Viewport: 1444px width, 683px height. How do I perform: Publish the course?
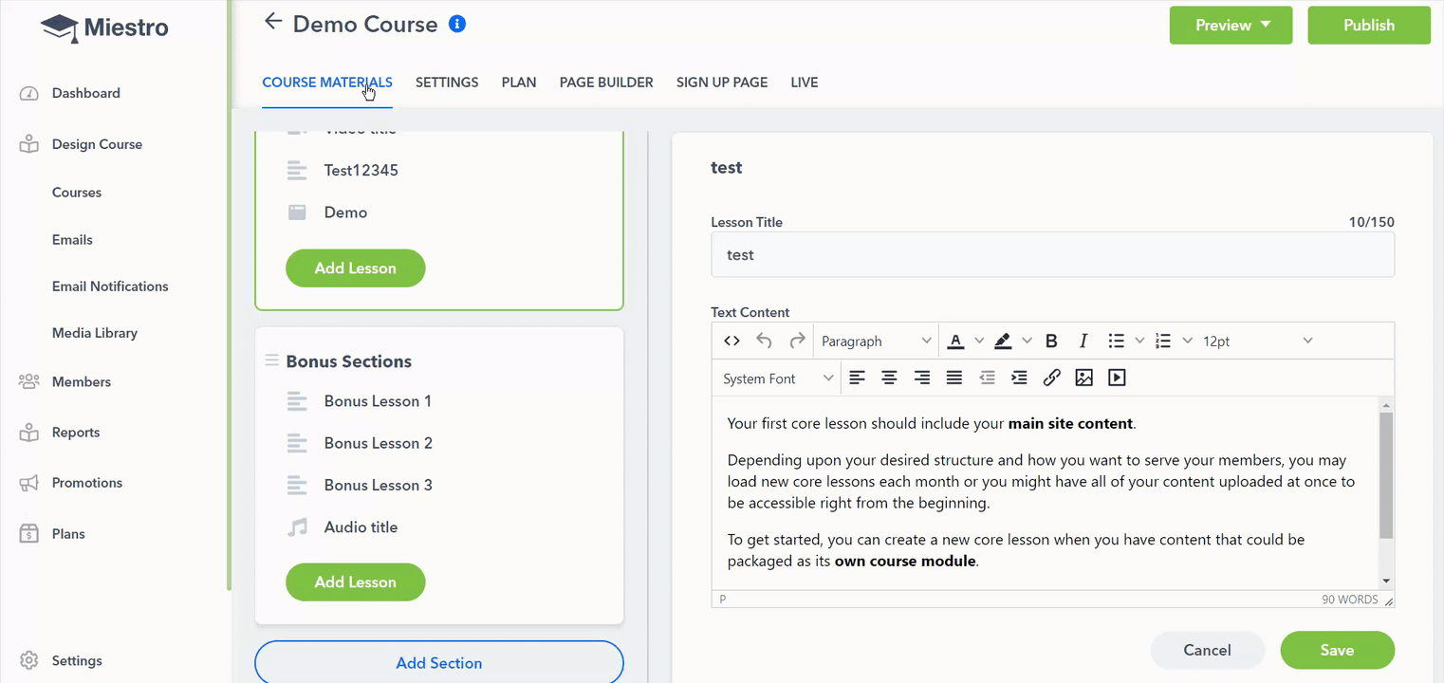pyautogui.click(x=1369, y=26)
